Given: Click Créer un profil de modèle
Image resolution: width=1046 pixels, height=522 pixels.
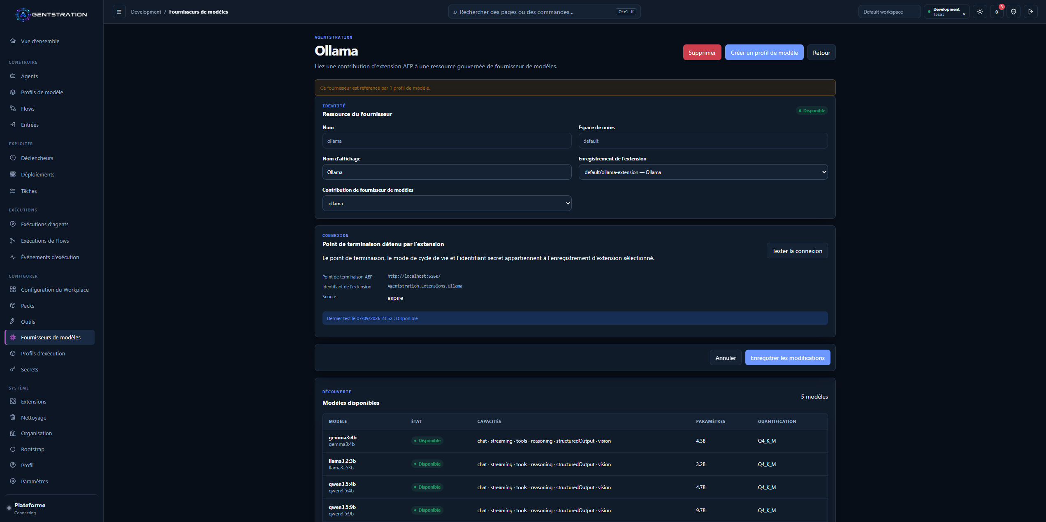Looking at the screenshot, I should tap(764, 53).
